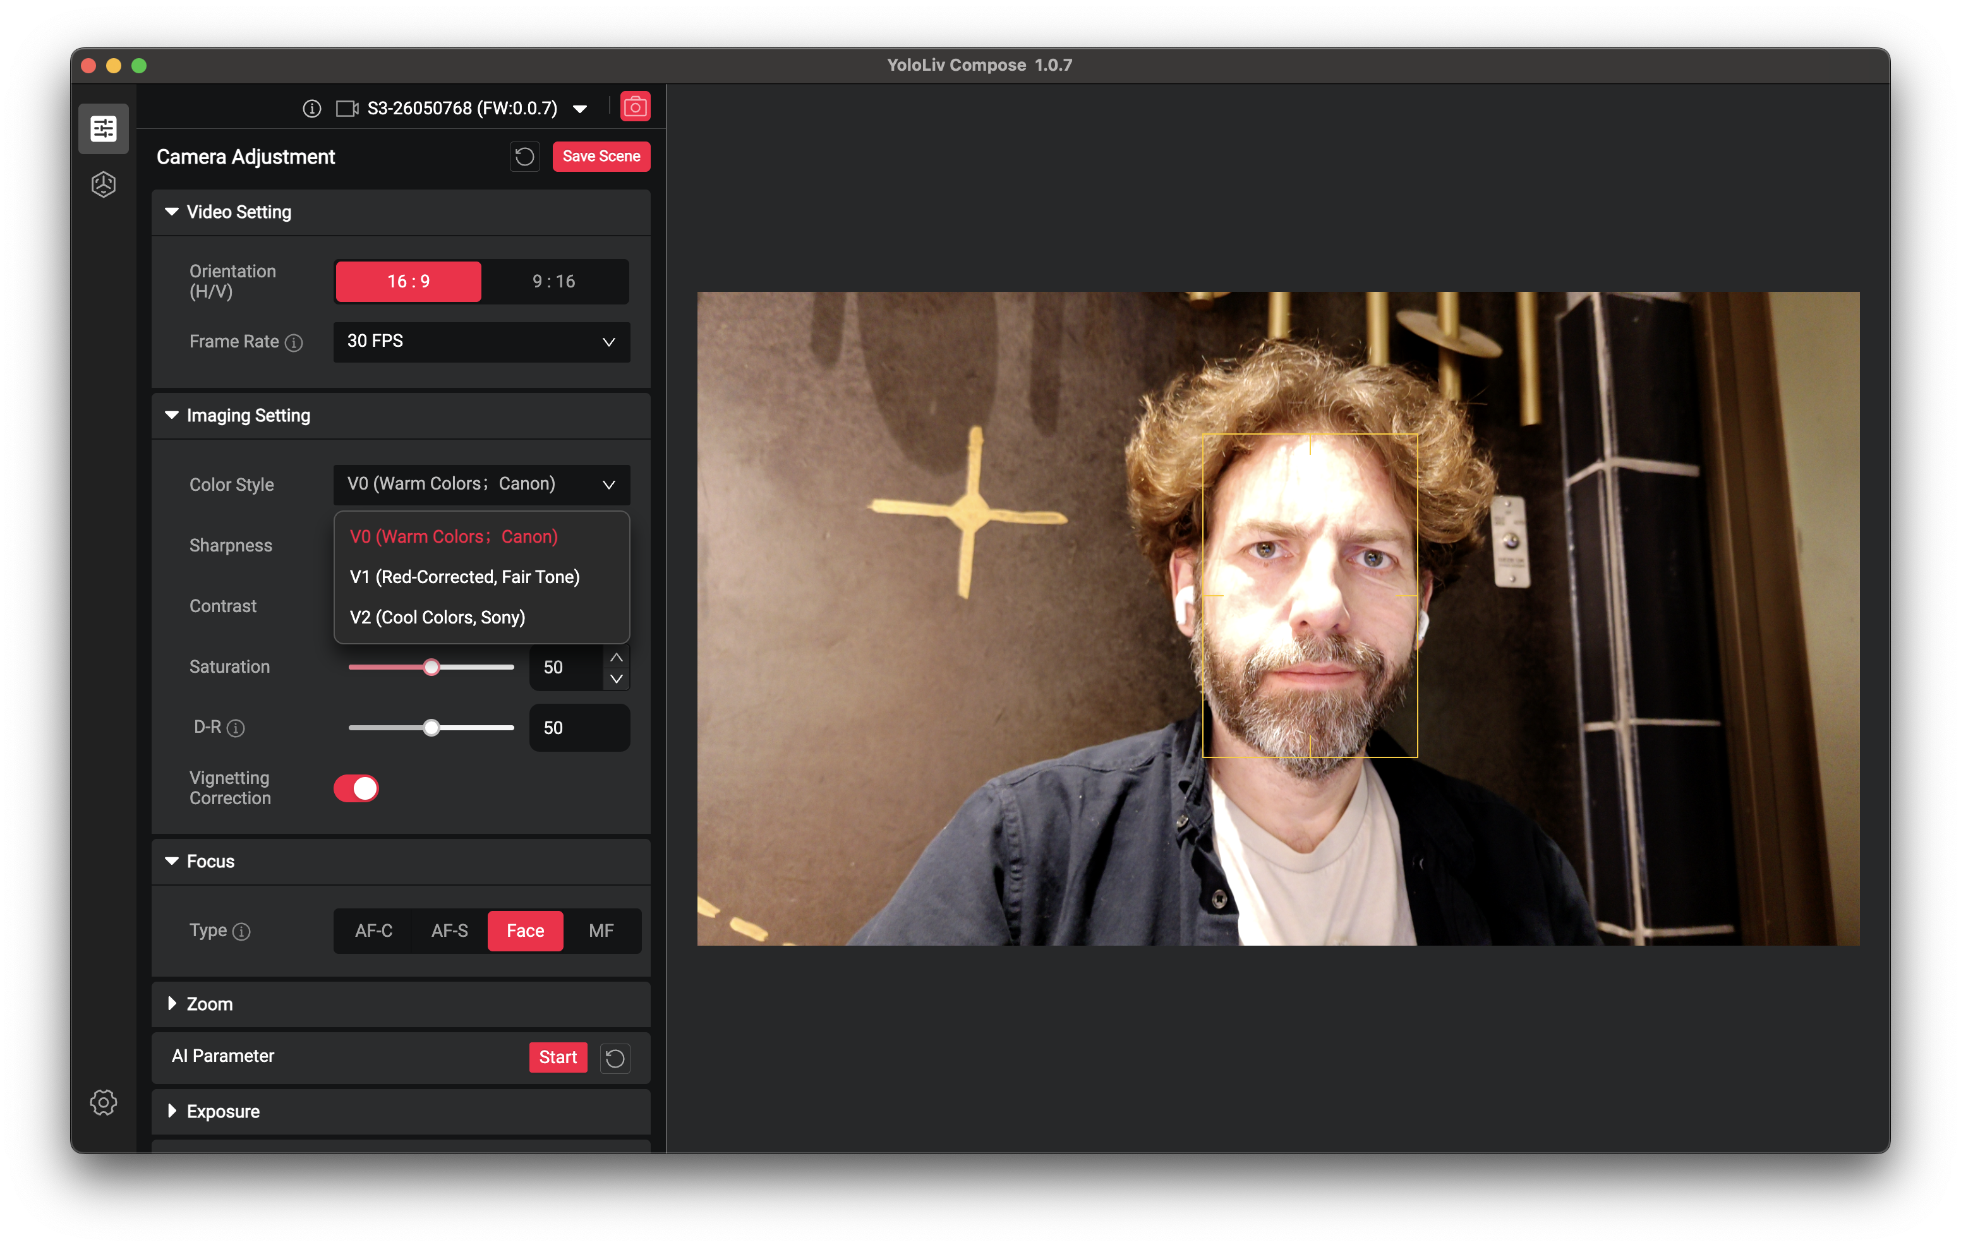Click the red snapshot camera icon
The width and height of the screenshot is (1961, 1247).
635,107
